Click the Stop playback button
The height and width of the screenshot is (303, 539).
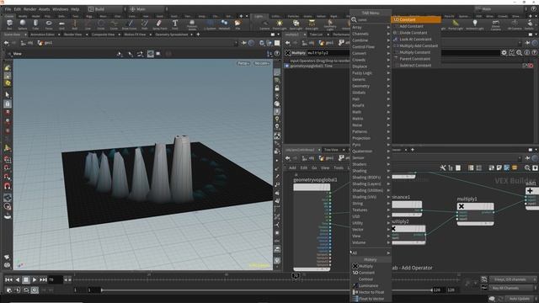click(26, 280)
